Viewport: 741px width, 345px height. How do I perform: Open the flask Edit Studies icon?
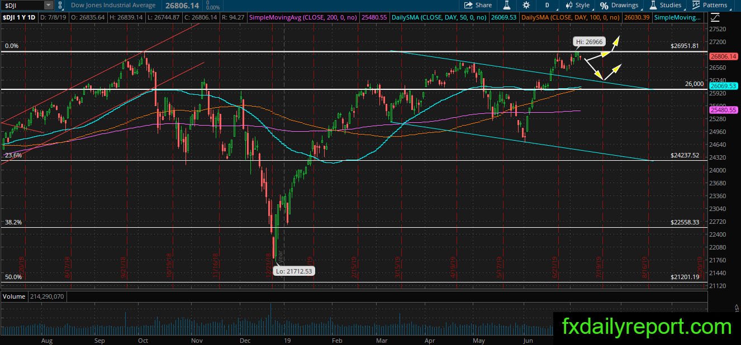pyautogui.click(x=507, y=5)
